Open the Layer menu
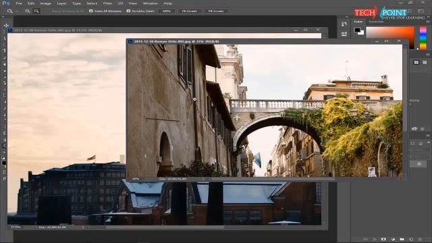This screenshot has width=432, height=243. pos(61,3)
